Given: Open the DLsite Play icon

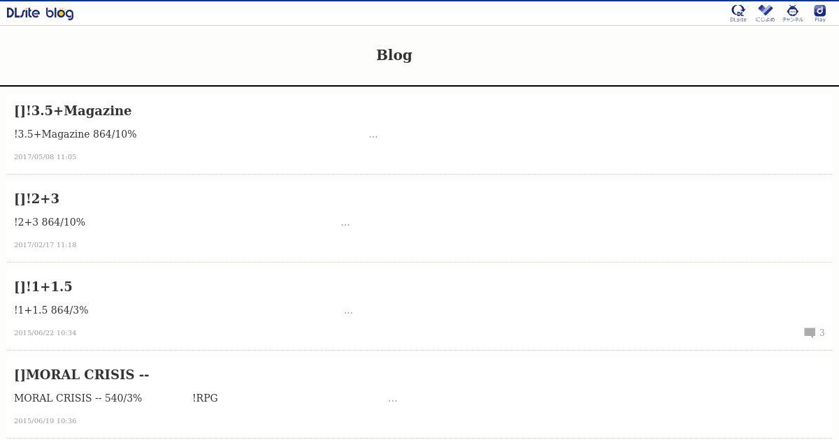Looking at the screenshot, I should click(x=820, y=13).
